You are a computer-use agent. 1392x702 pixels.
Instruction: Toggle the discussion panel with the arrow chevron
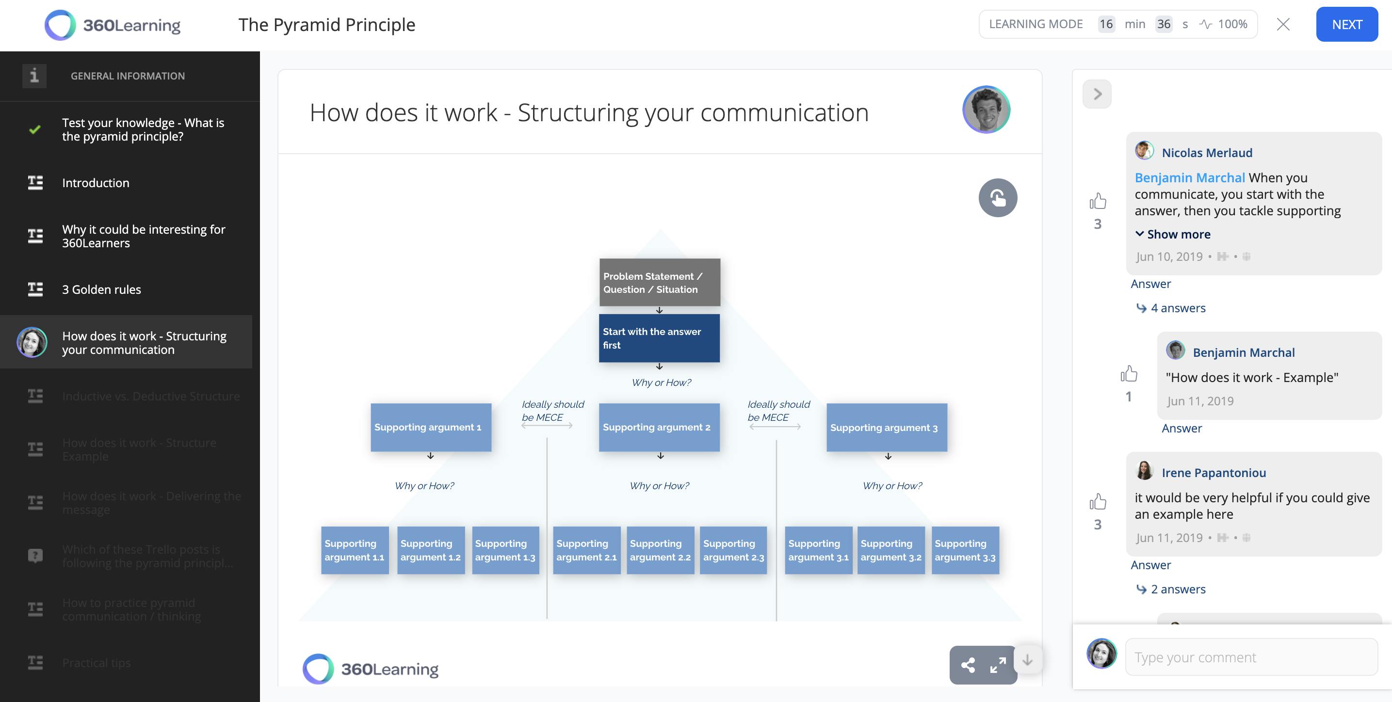click(1097, 94)
